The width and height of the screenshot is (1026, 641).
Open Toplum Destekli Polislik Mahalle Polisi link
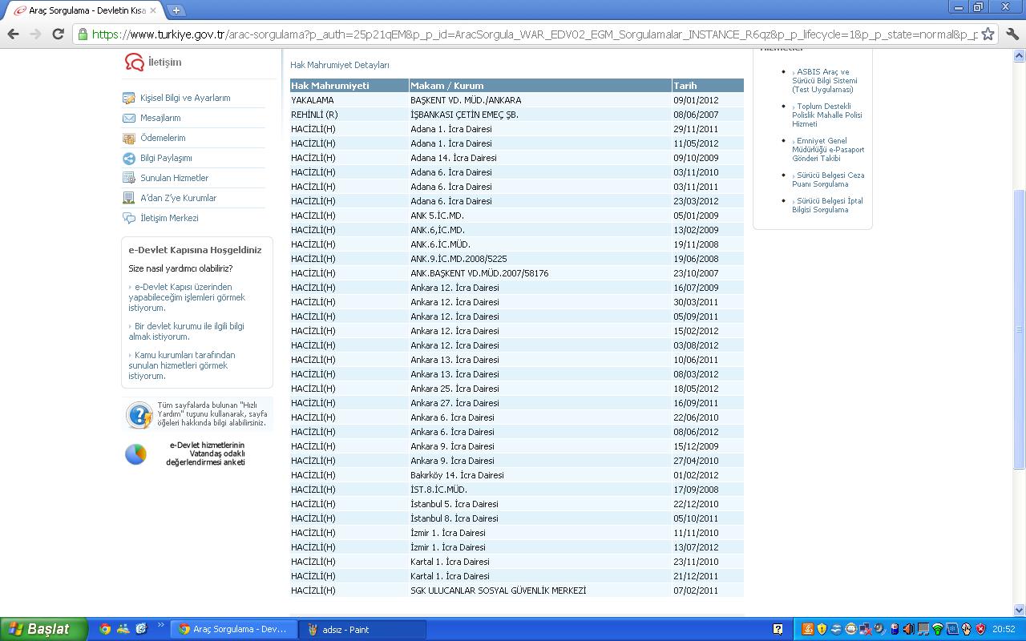(827, 115)
